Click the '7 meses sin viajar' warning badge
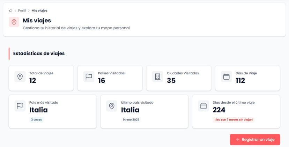 [x=234, y=120]
